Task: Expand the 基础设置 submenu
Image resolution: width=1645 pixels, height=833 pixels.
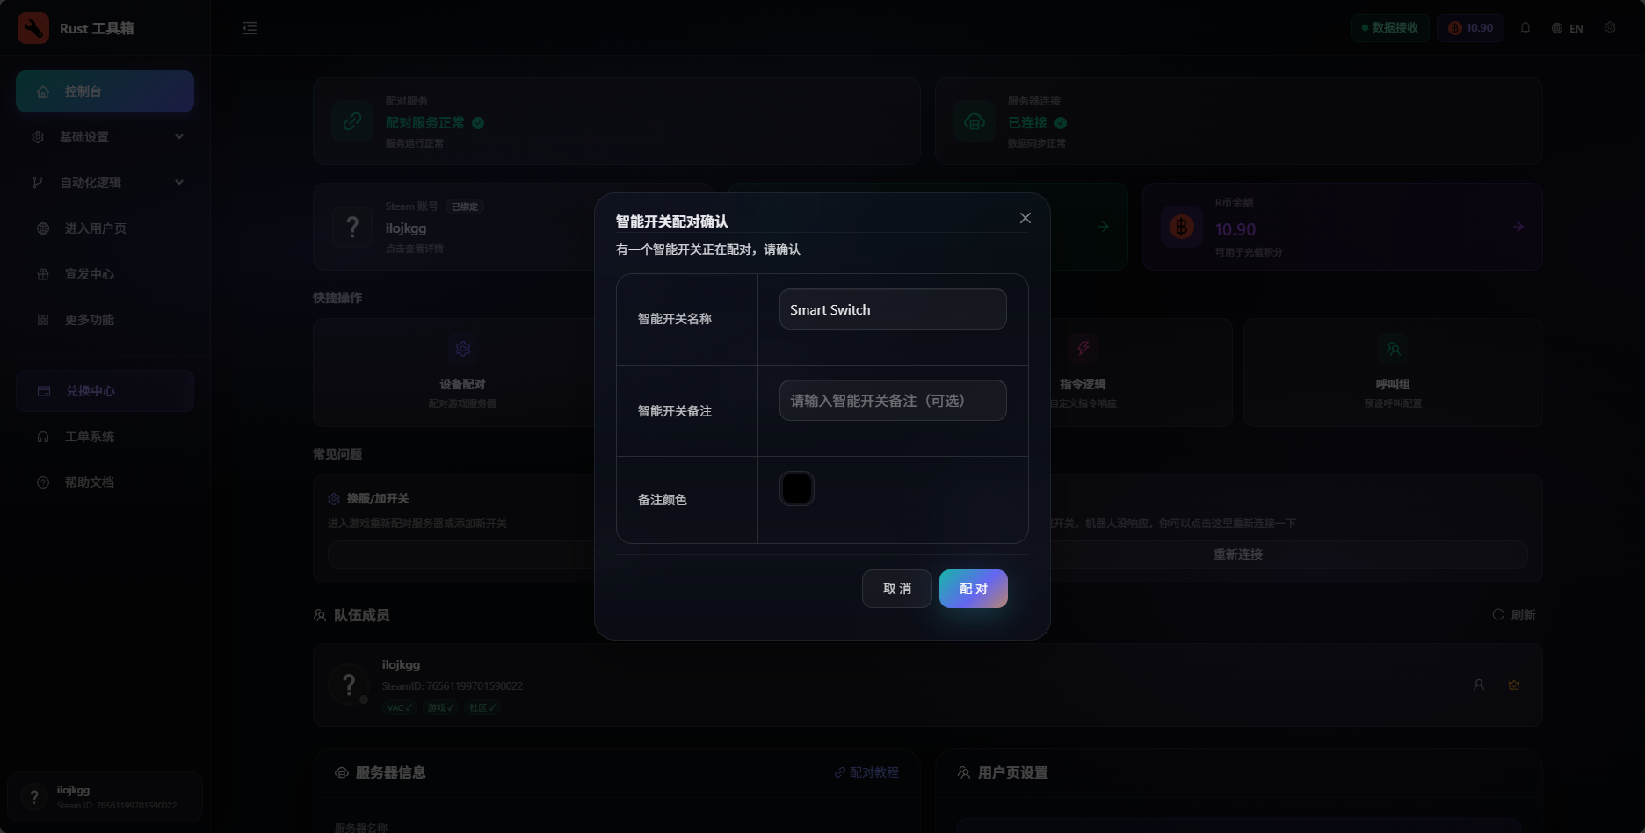Action: click(105, 137)
